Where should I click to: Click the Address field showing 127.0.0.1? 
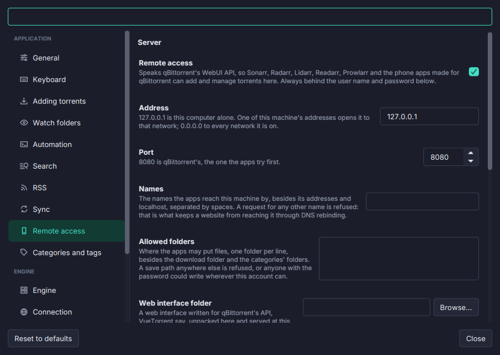tap(429, 116)
